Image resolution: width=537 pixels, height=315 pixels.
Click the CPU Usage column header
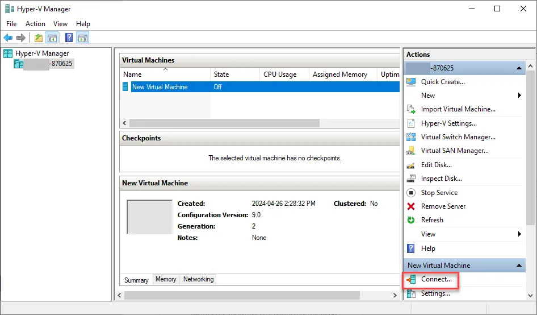(x=284, y=74)
